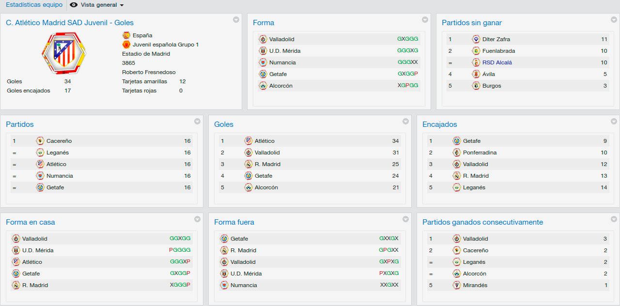Toggle the eye icon beside Vista general

pos(74,5)
